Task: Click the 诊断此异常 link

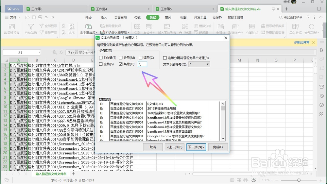Action: pyautogui.click(x=301, y=42)
